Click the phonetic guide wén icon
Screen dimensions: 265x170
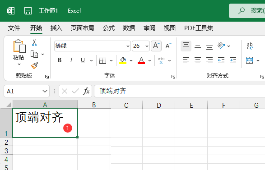pos(161,60)
